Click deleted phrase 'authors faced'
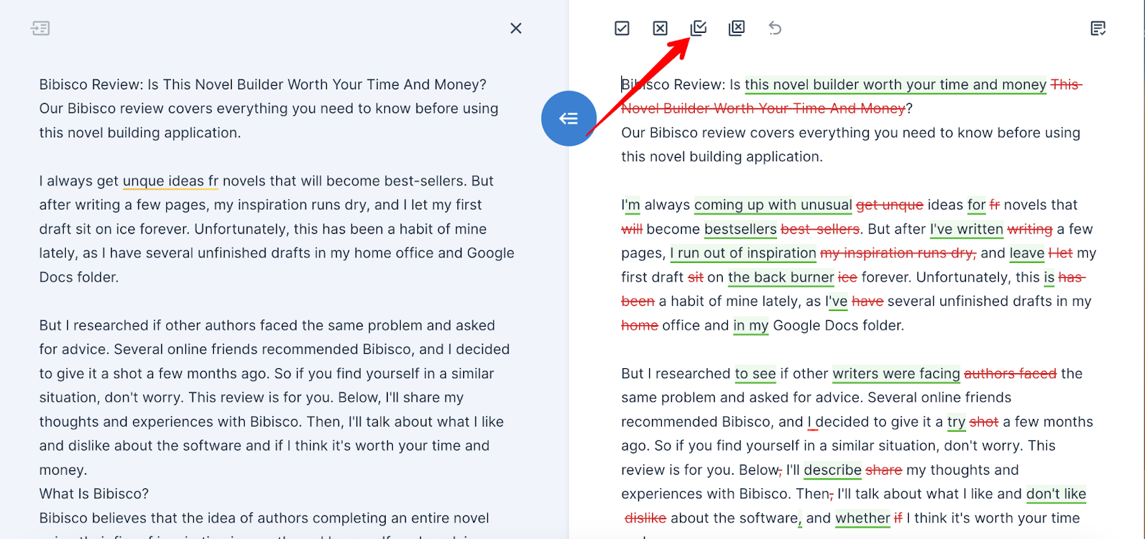1145x539 pixels. [x=1010, y=374]
